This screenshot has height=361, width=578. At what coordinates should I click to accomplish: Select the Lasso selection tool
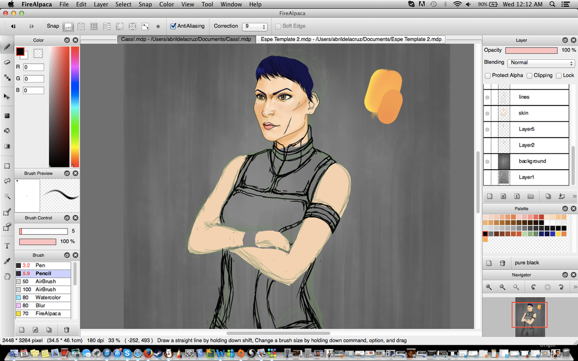7,181
